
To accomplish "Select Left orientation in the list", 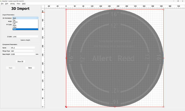I will [25, 24].
